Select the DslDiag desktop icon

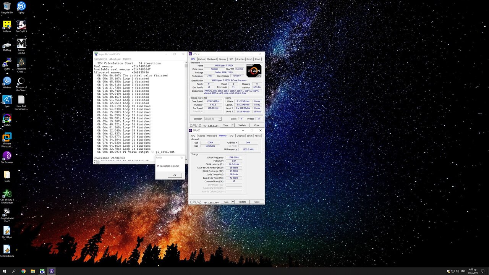(7, 45)
